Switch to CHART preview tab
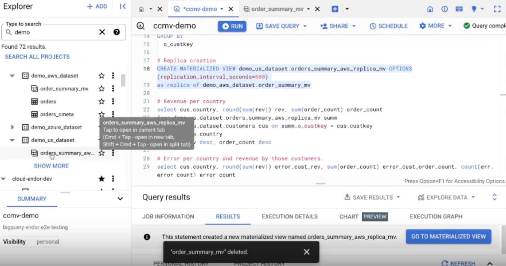Image resolution: width=506 pixels, height=266 pixels. pyautogui.click(x=364, y=216)
